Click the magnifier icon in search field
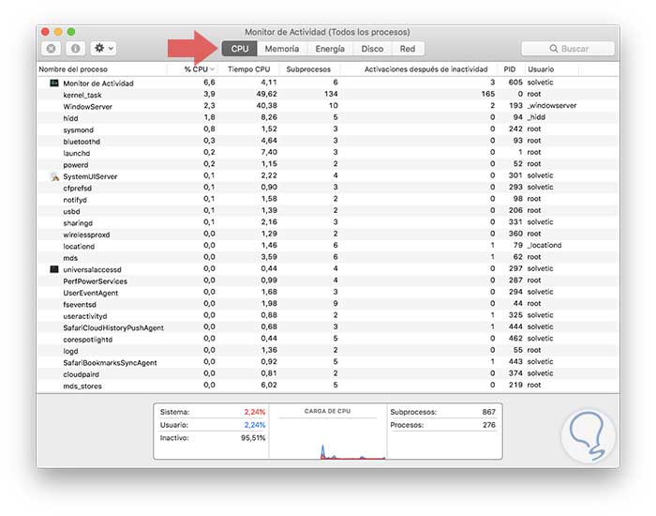656x516 pixels. tap(554, 49)
